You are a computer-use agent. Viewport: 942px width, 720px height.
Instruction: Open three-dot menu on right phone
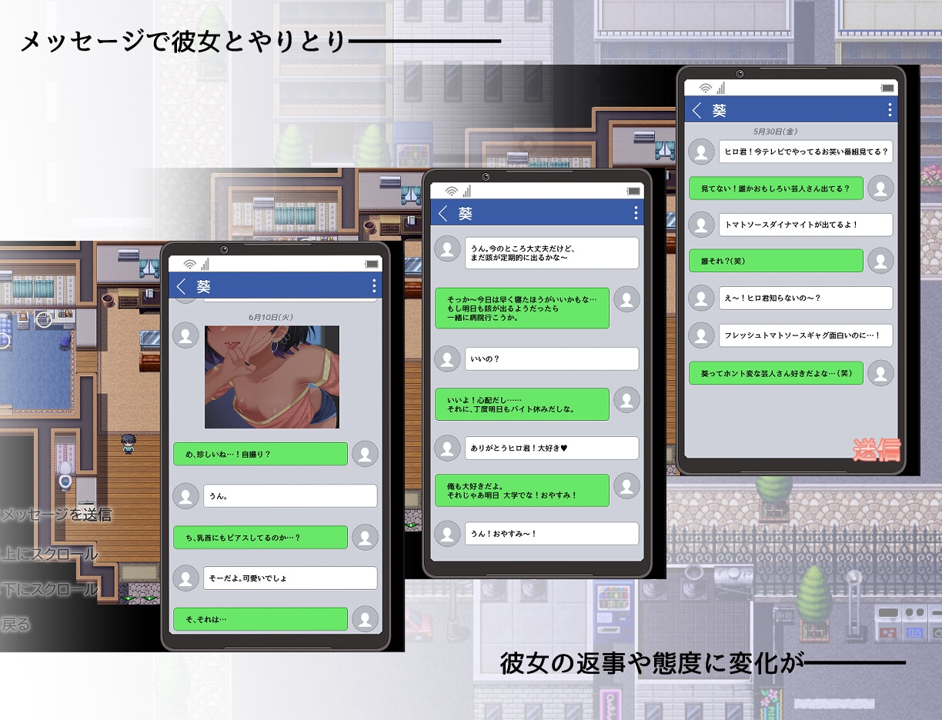890,110
